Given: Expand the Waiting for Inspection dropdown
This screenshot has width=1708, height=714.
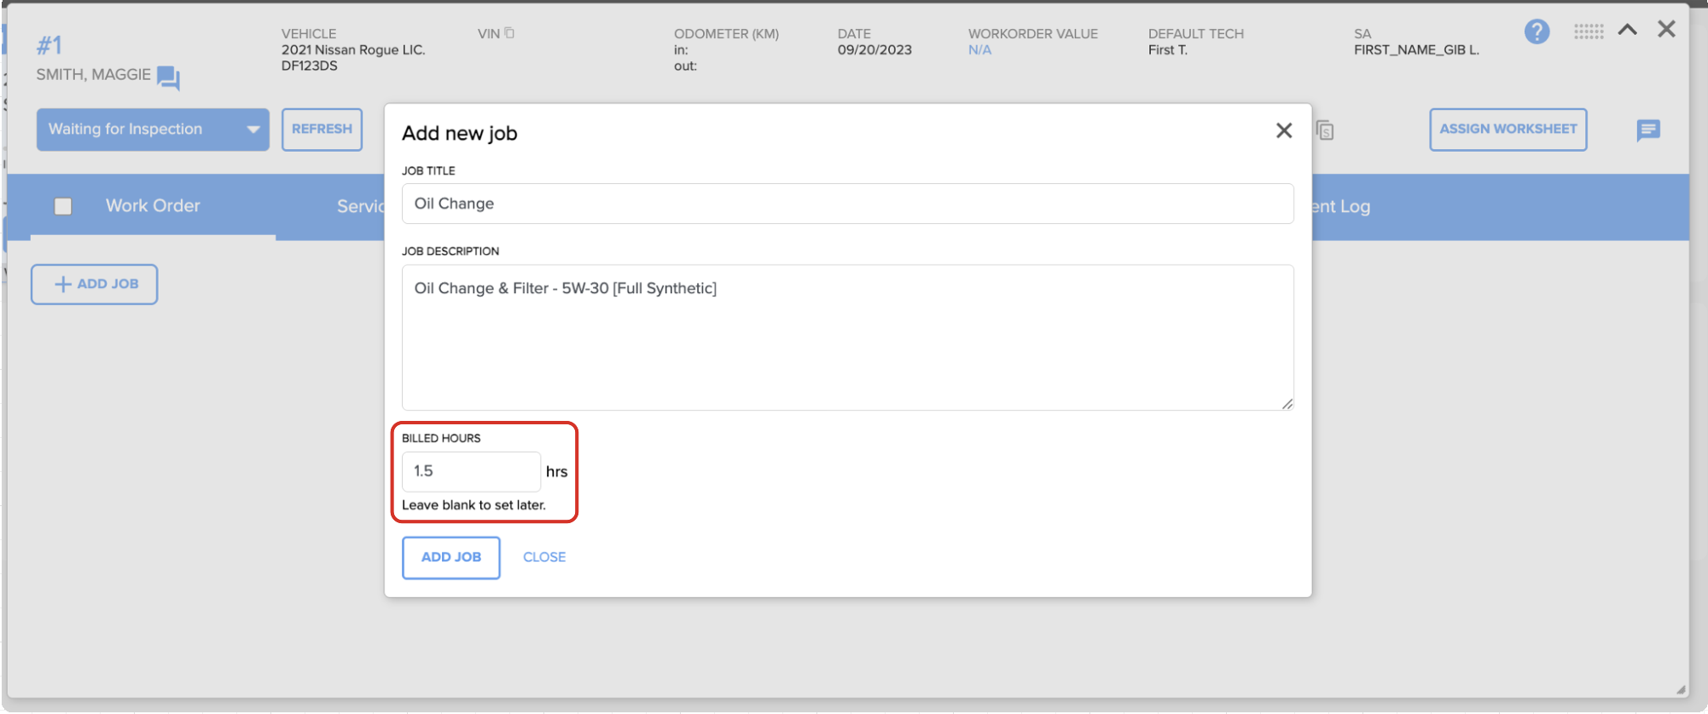Looking at the screenshot, I should (153, 130).
